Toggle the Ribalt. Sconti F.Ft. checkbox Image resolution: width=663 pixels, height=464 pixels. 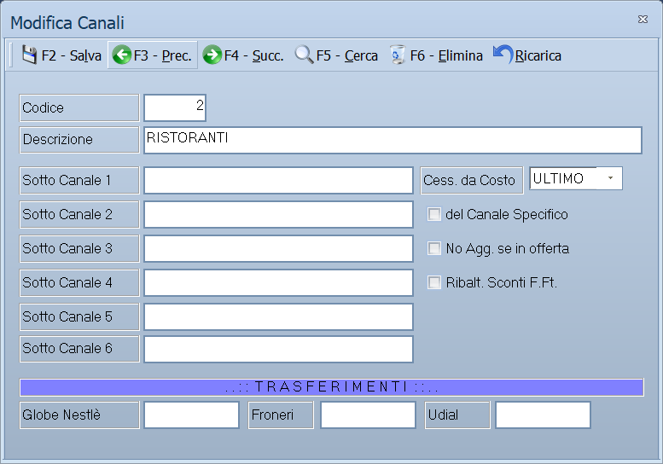(434, 282)
